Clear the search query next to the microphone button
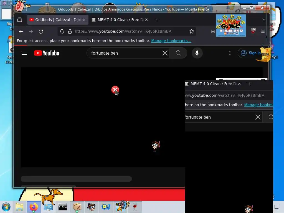Viewport: 284px width, 213px height. tap(165, 53)
